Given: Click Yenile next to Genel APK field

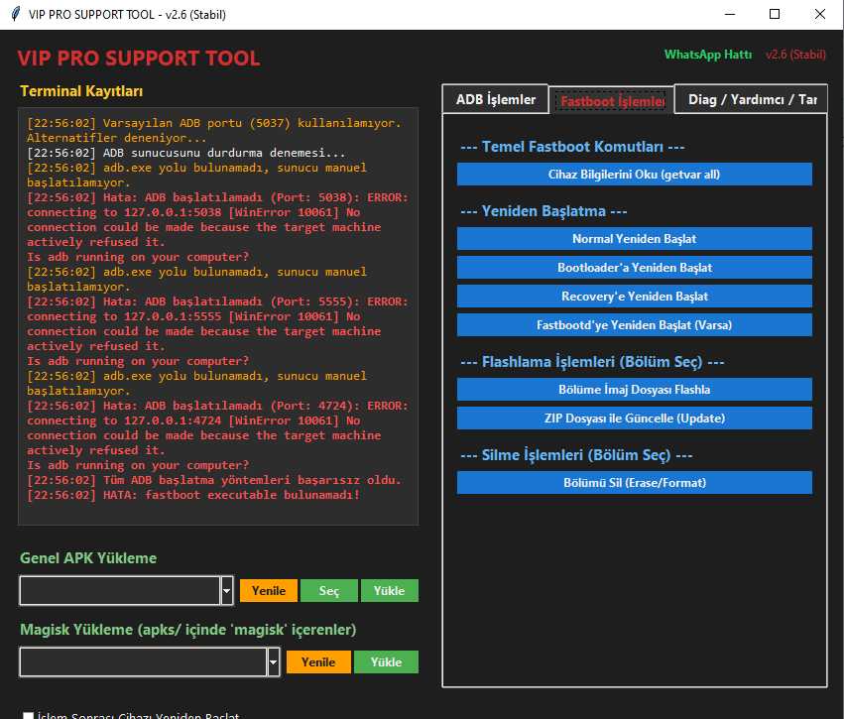Looking at the screenshot, I should (x=268, y=589).
